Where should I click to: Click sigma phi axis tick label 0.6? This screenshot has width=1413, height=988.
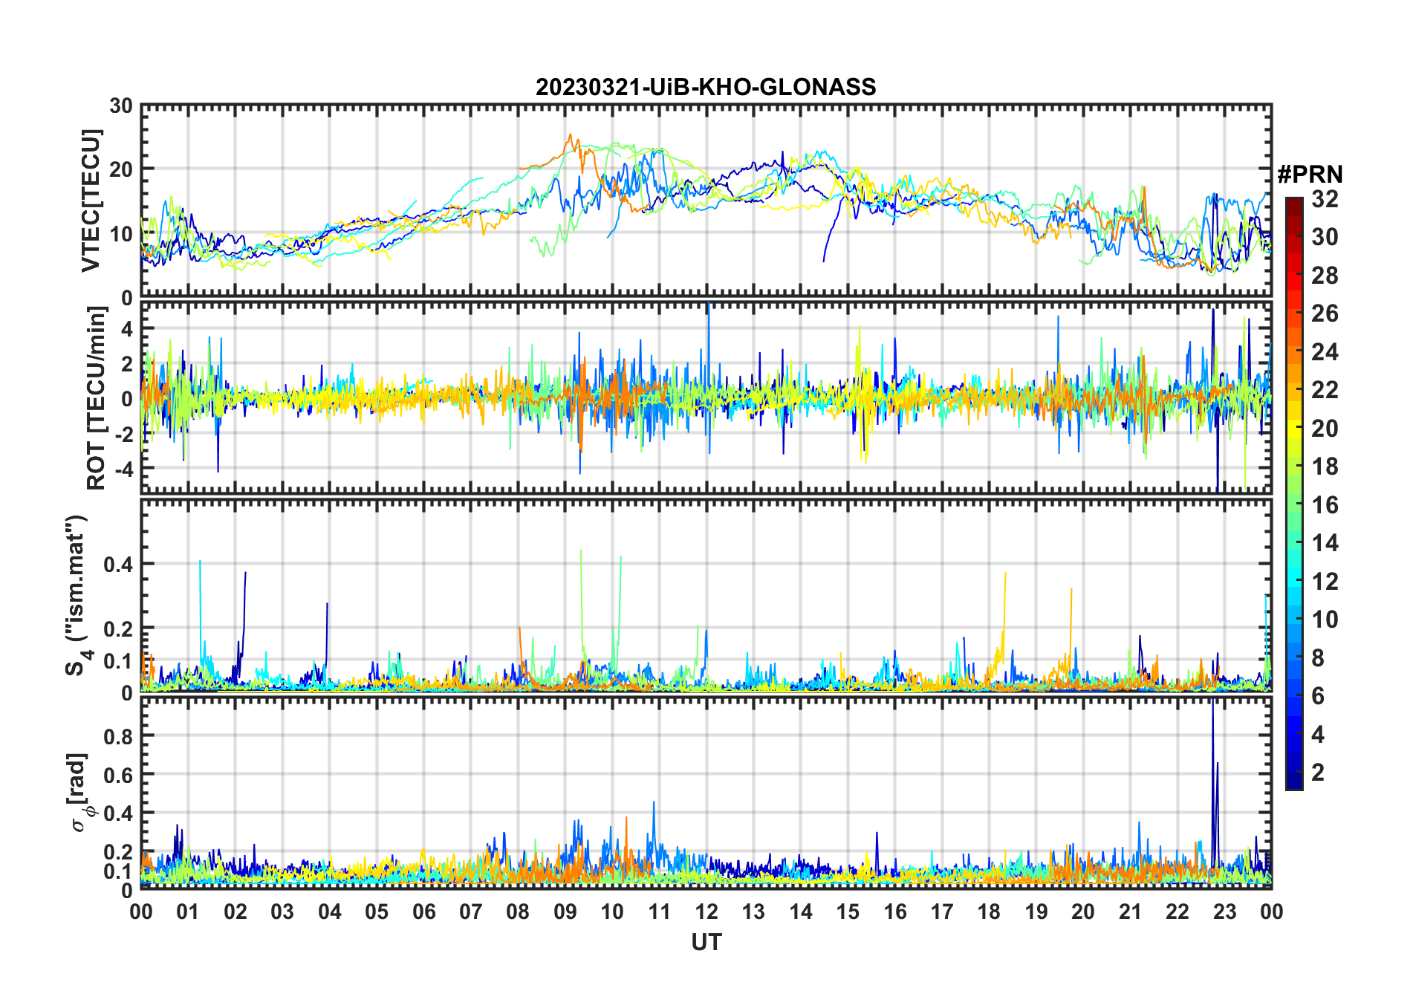pos(118,775)
